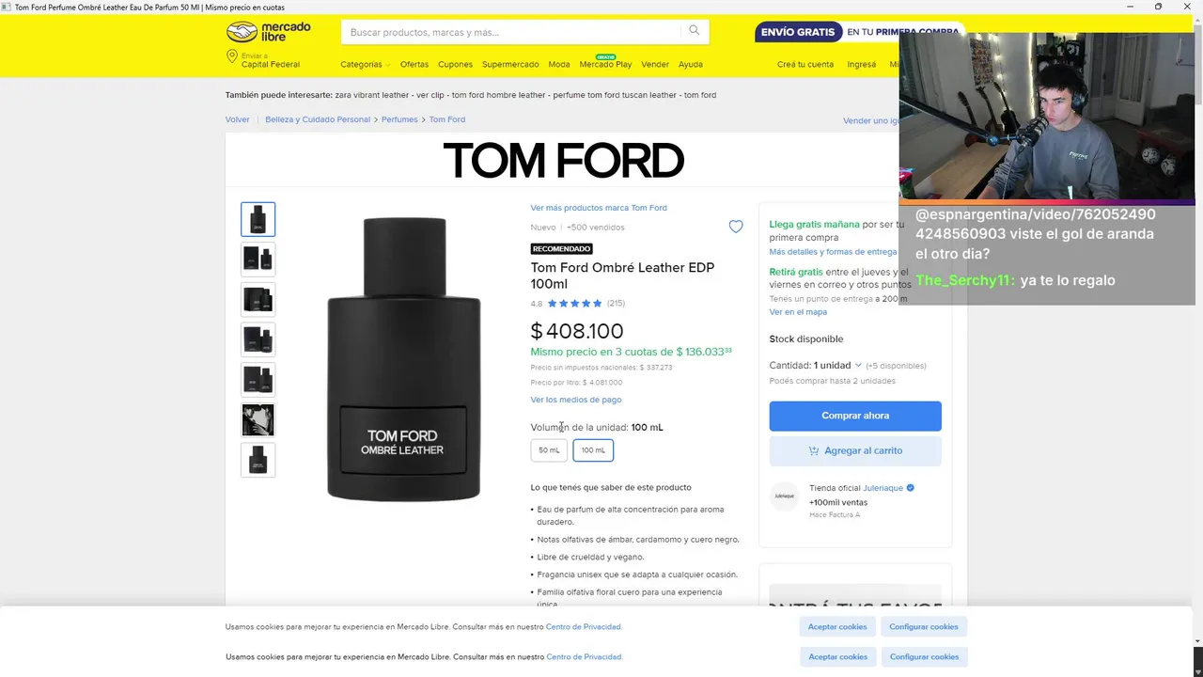Add product to favorites with heart icon

coord(736,227)
